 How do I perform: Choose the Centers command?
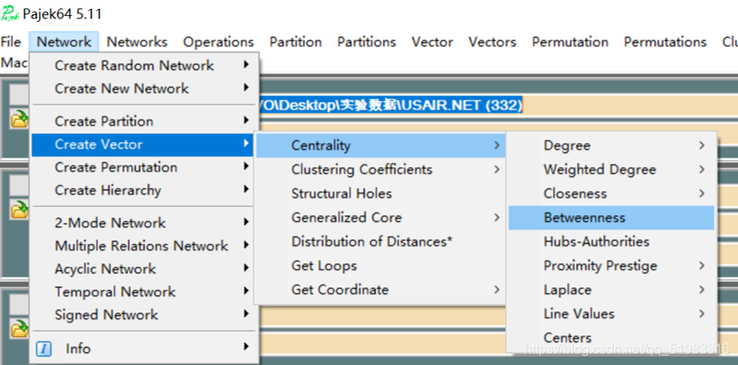click(x=612, y=338)
